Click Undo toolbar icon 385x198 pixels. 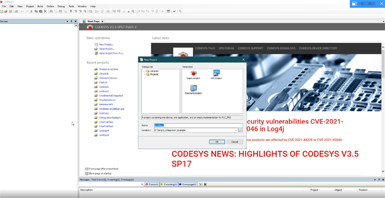(22, 11)
